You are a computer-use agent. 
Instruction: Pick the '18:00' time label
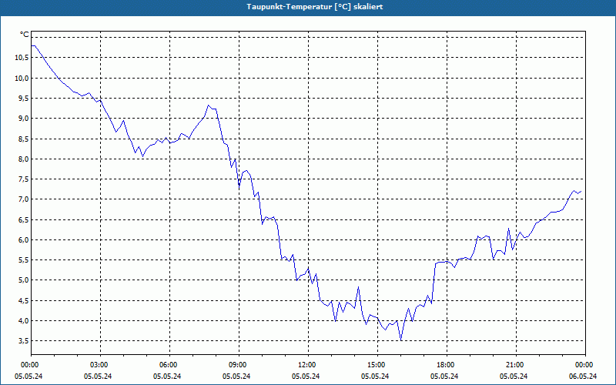coord(447,365)
